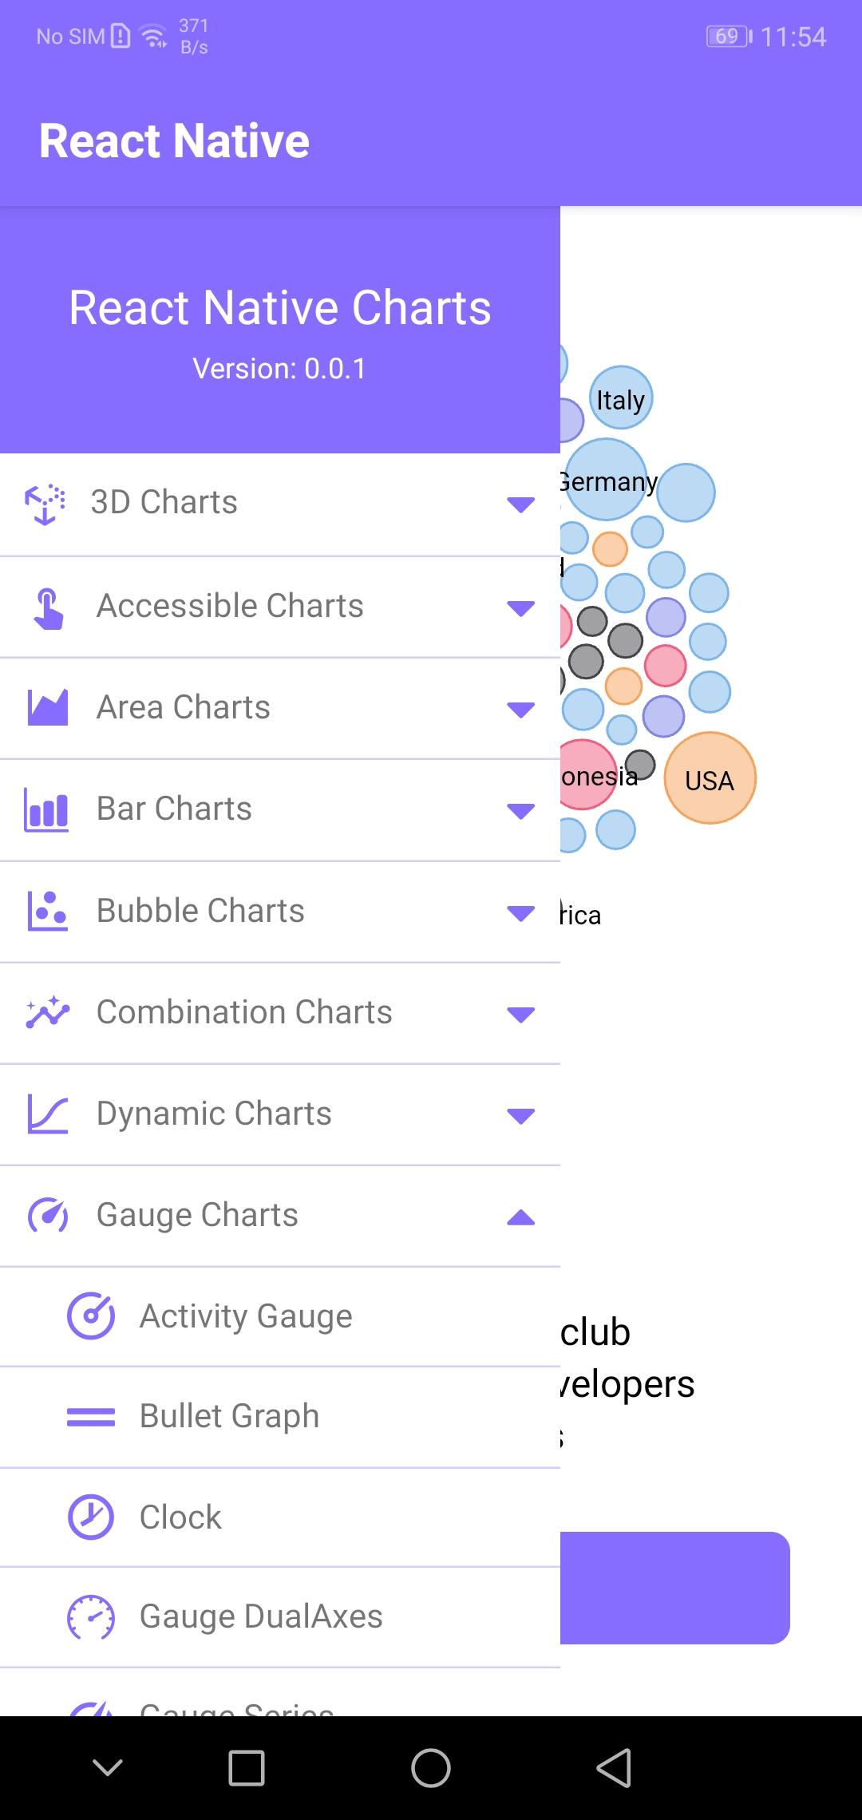Tap the Bar Charts icon

click(46, 809)
